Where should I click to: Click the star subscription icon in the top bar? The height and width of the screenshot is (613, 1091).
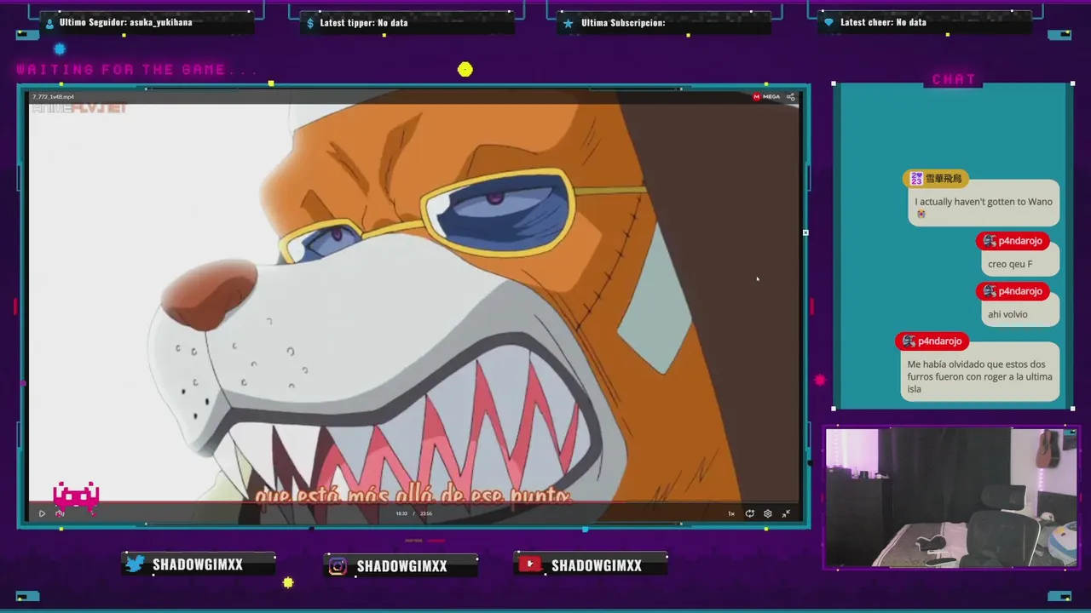(x=569, y=23)
